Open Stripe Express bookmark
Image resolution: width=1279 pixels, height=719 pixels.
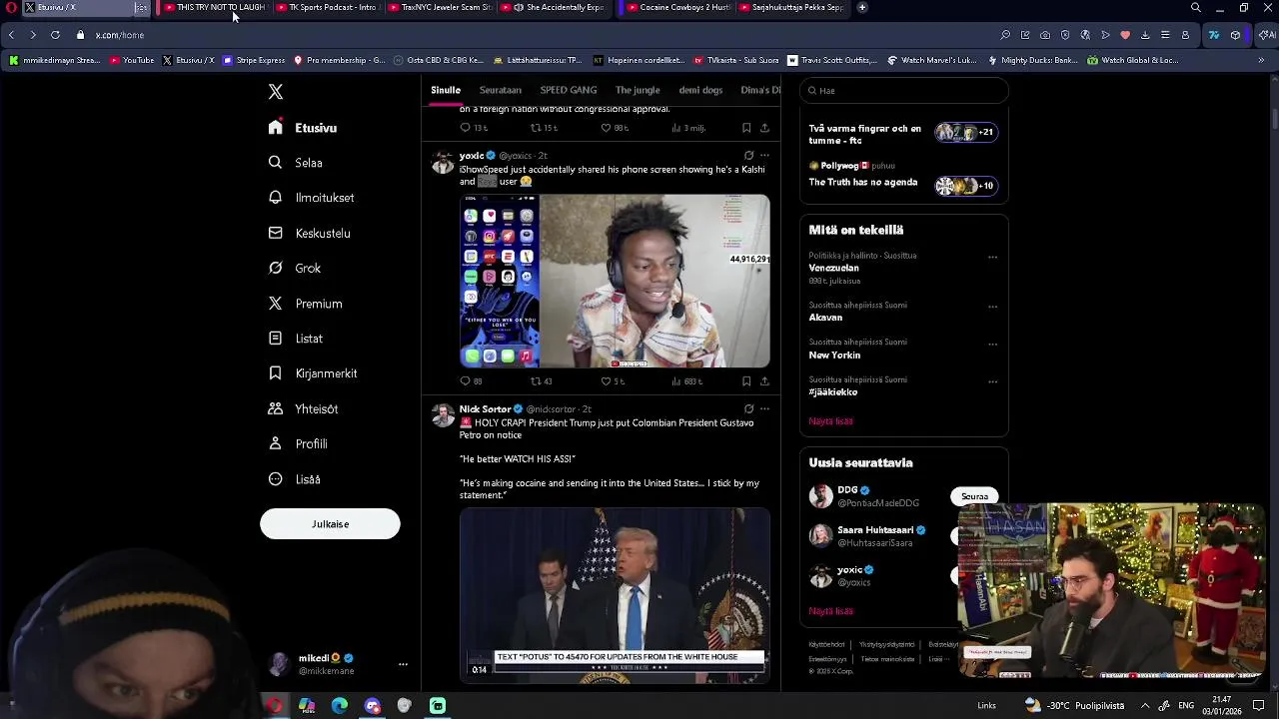point(254,60)
